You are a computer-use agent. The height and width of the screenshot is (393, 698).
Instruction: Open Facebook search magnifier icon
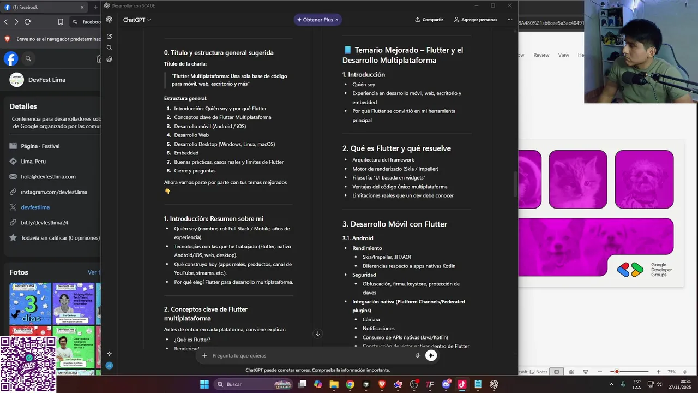[x=28, y=58]
